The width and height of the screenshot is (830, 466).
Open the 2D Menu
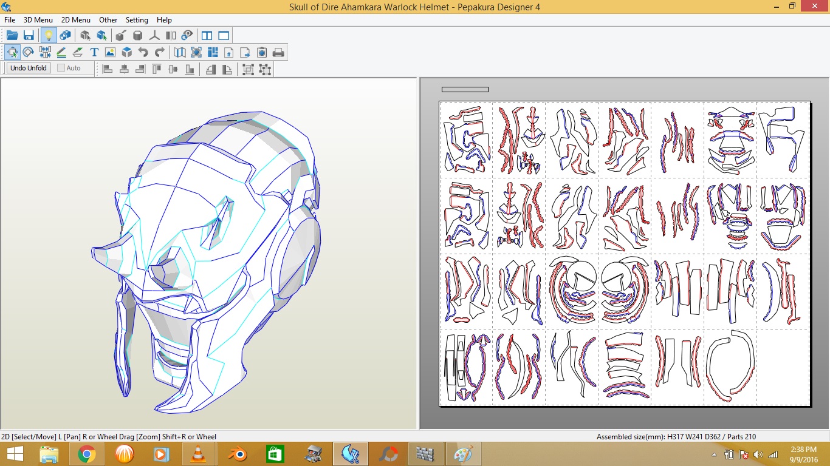point(76,20)
